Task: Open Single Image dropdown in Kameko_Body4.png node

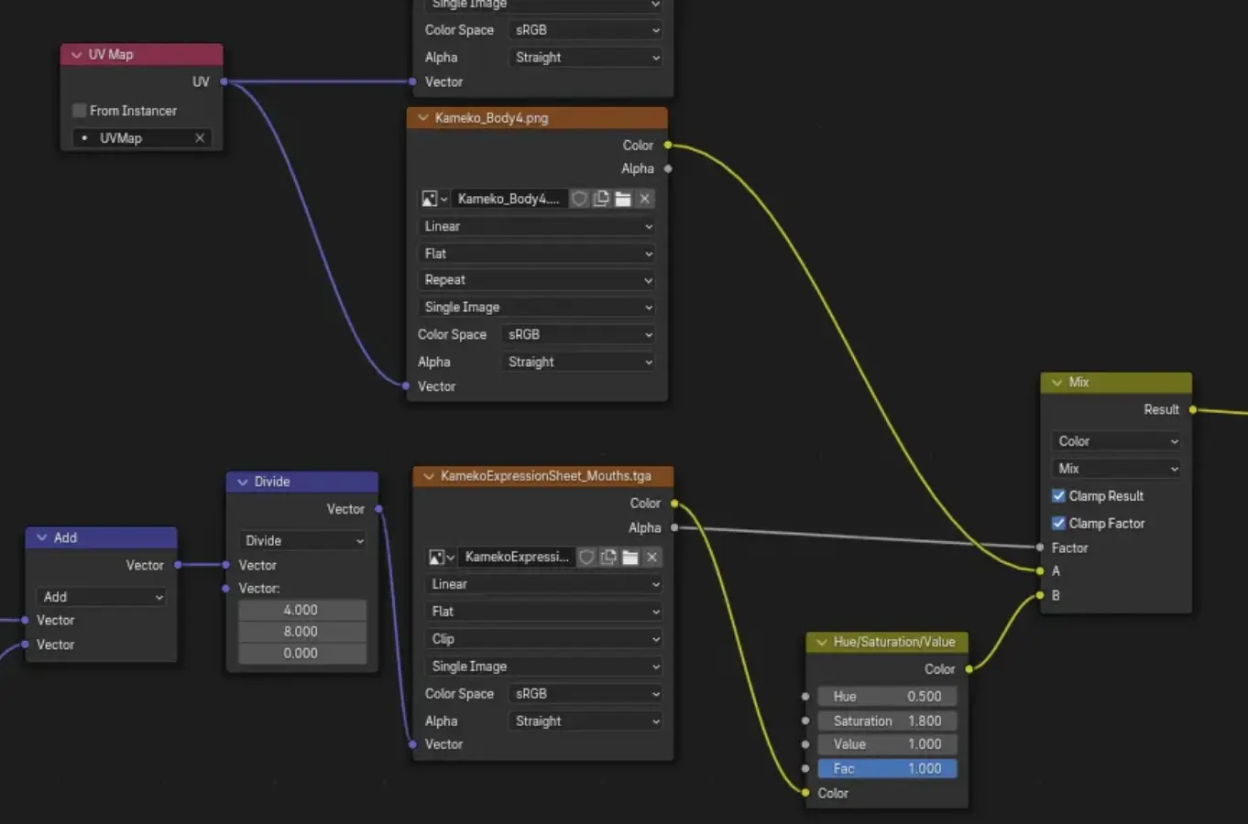Action: [537, 308]
